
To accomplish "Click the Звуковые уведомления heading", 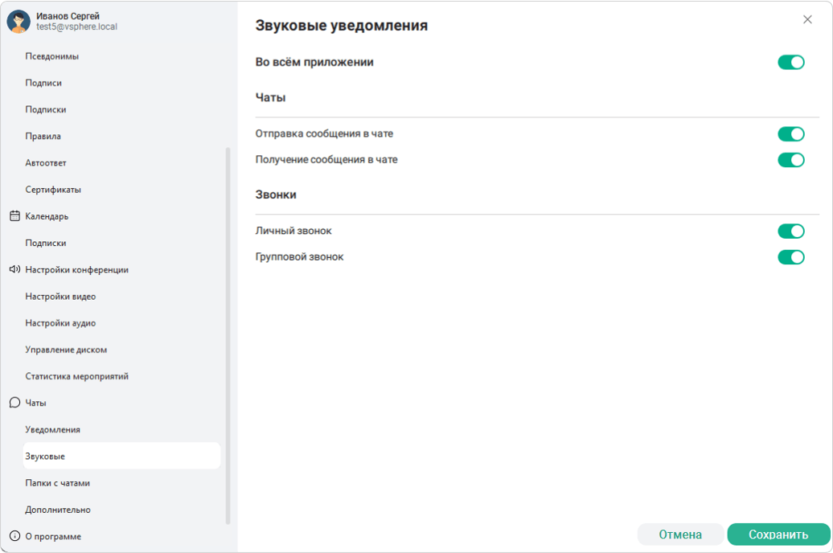I will coord(342,26).
